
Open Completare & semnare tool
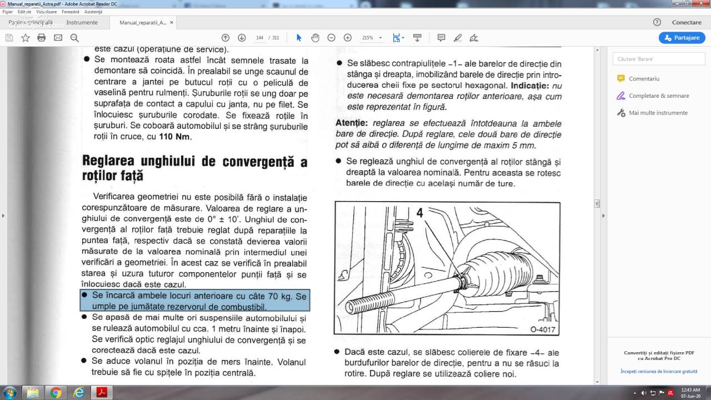click(x=653, y=96)
